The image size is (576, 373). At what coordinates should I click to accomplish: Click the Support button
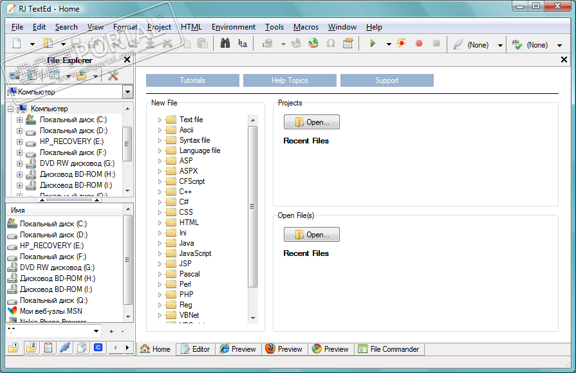click(x=387, y=80)
